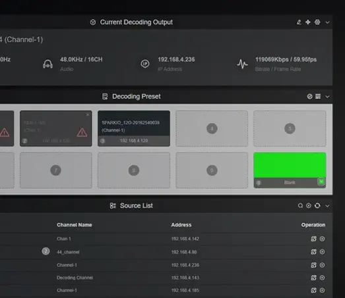The height and width of the screenshot is (298, 345).
Task: Click the headphones Audio icon
Action: 47,64
